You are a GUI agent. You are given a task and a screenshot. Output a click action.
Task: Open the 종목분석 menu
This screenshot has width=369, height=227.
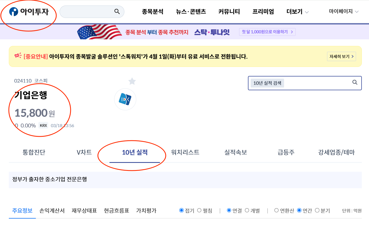[x=153, y=12]
